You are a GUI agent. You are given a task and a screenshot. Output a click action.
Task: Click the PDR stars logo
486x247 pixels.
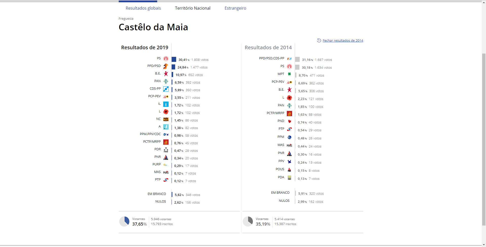pos(166,150)
